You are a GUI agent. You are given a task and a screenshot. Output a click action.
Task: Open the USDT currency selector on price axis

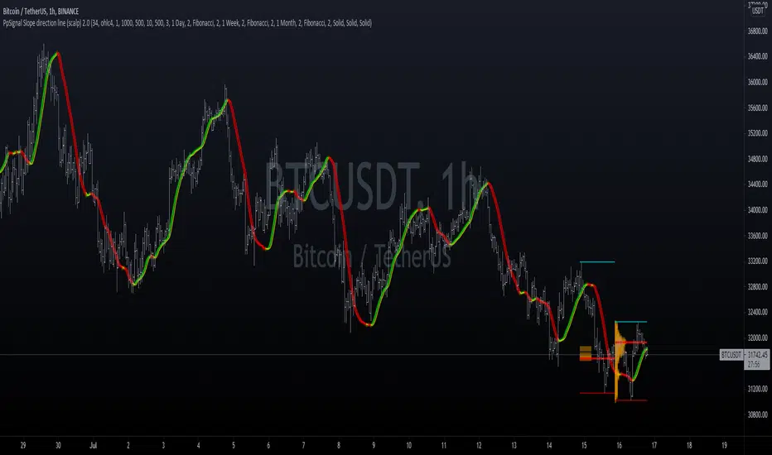[x=758, y=11]
